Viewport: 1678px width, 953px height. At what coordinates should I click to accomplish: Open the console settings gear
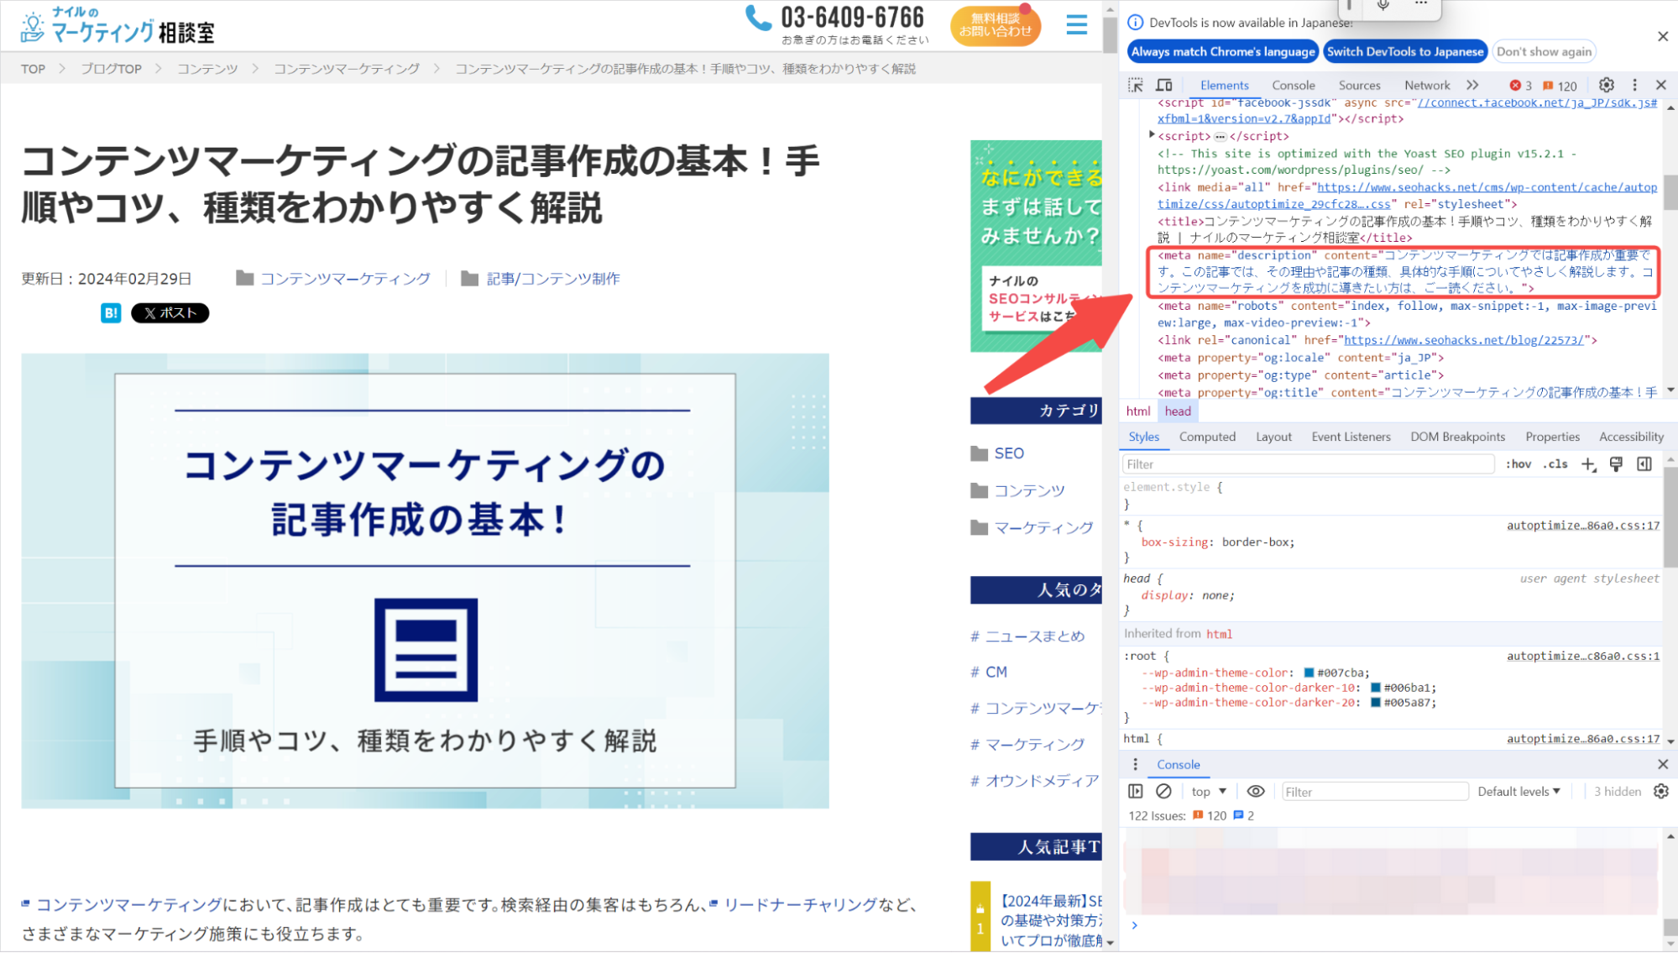(x=1661, y=791)
